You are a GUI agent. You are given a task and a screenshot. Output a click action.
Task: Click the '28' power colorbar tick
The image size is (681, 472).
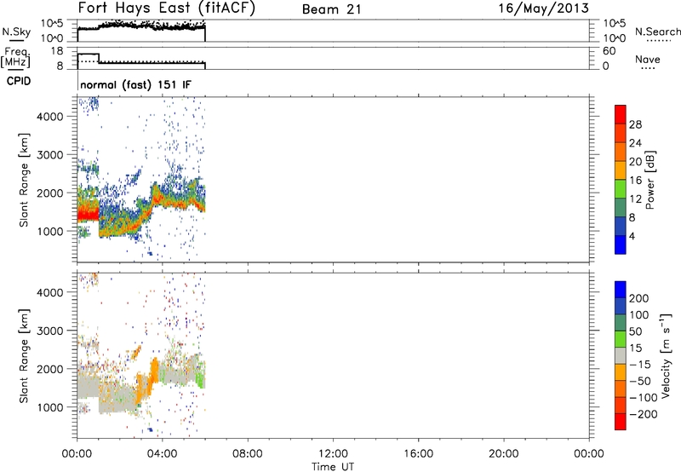pos(635,124)
